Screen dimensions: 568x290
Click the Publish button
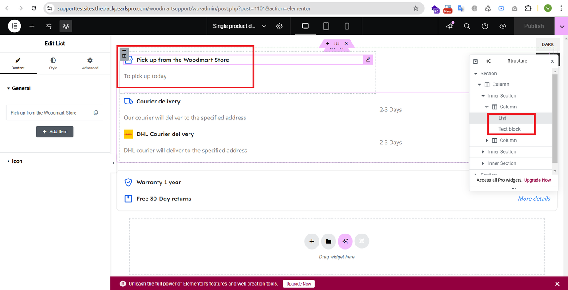pyautogui.click(x=534, y=26)
